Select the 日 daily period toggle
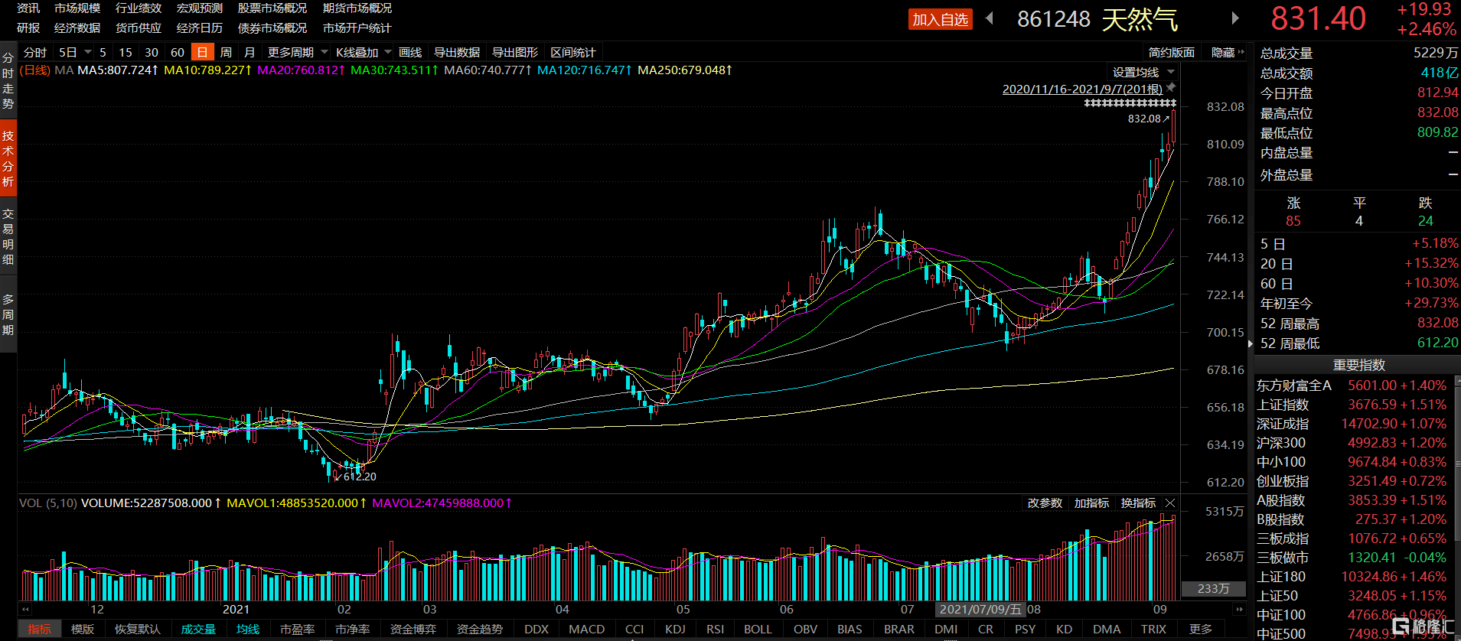Image resolution: width=1461 pixels, height=641 pixels. (202, 52)
